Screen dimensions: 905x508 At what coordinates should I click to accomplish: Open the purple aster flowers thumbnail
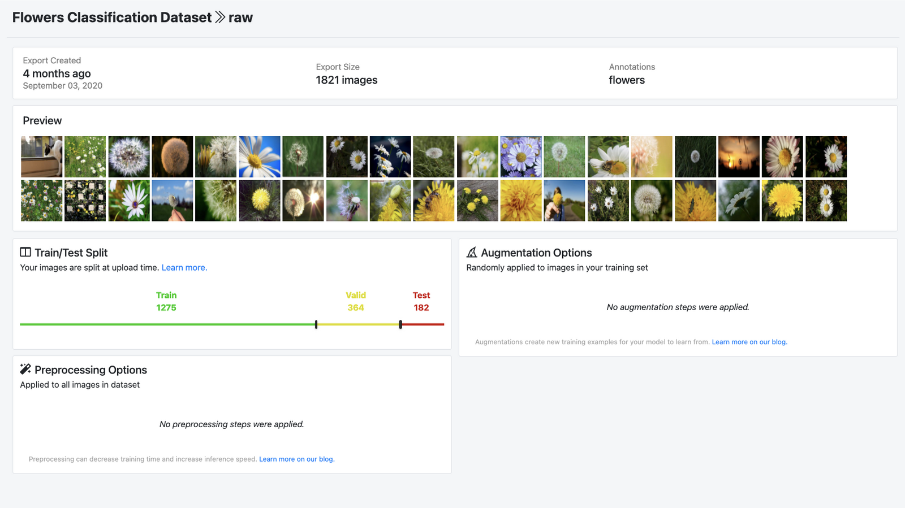click(521, 157)
